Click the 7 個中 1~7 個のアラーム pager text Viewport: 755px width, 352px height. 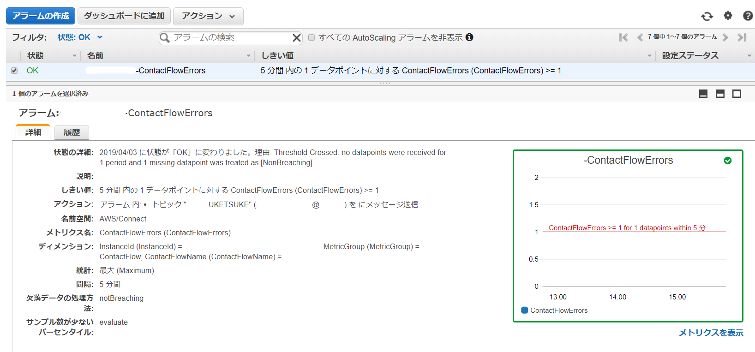pos(682,37)
